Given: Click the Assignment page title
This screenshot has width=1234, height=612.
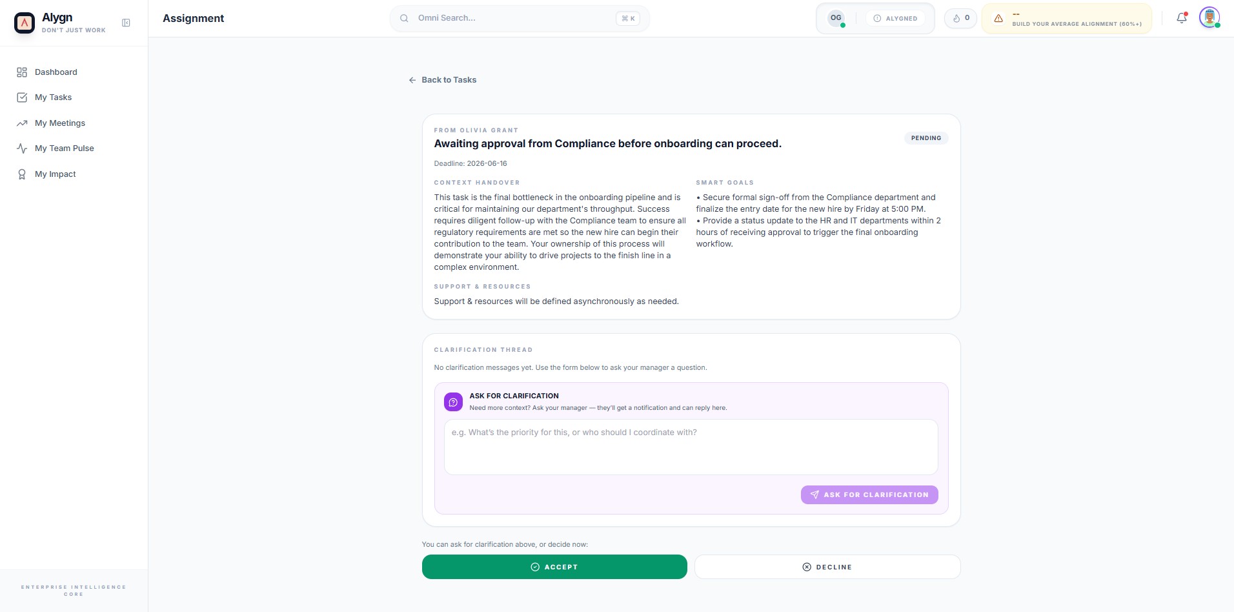Looking at the screenshot, I should tap(194, 18).
